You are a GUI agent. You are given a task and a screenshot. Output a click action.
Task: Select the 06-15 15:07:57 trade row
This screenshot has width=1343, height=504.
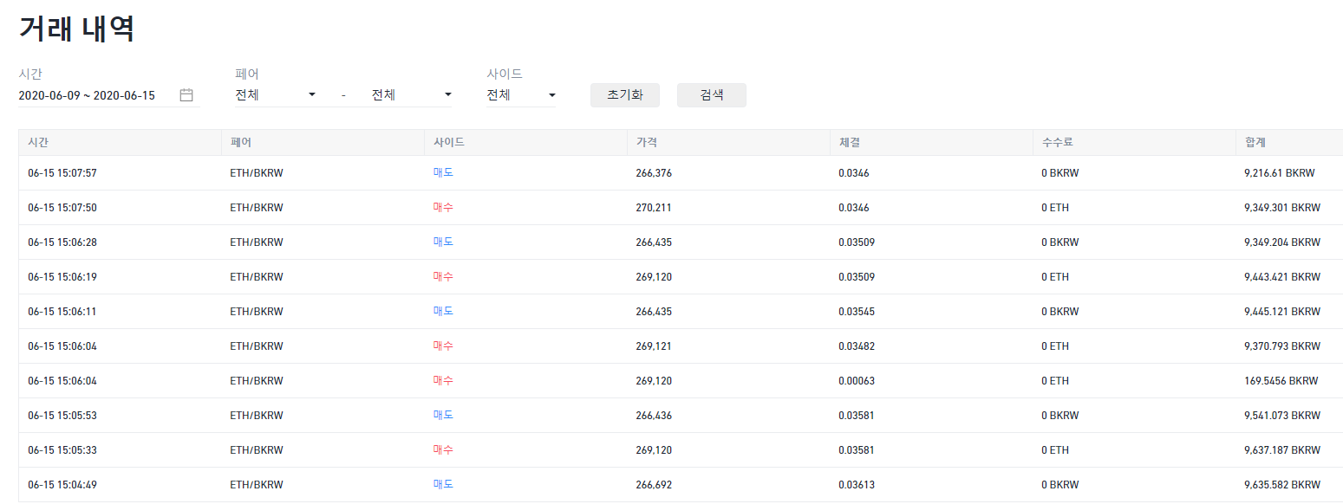[x=681, y=173]
